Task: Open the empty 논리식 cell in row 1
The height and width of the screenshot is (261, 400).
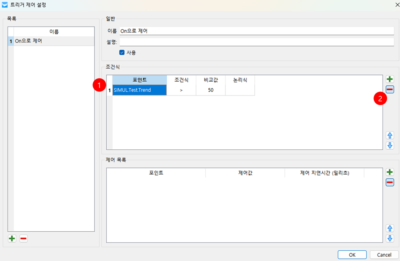Action: point(240,90)
